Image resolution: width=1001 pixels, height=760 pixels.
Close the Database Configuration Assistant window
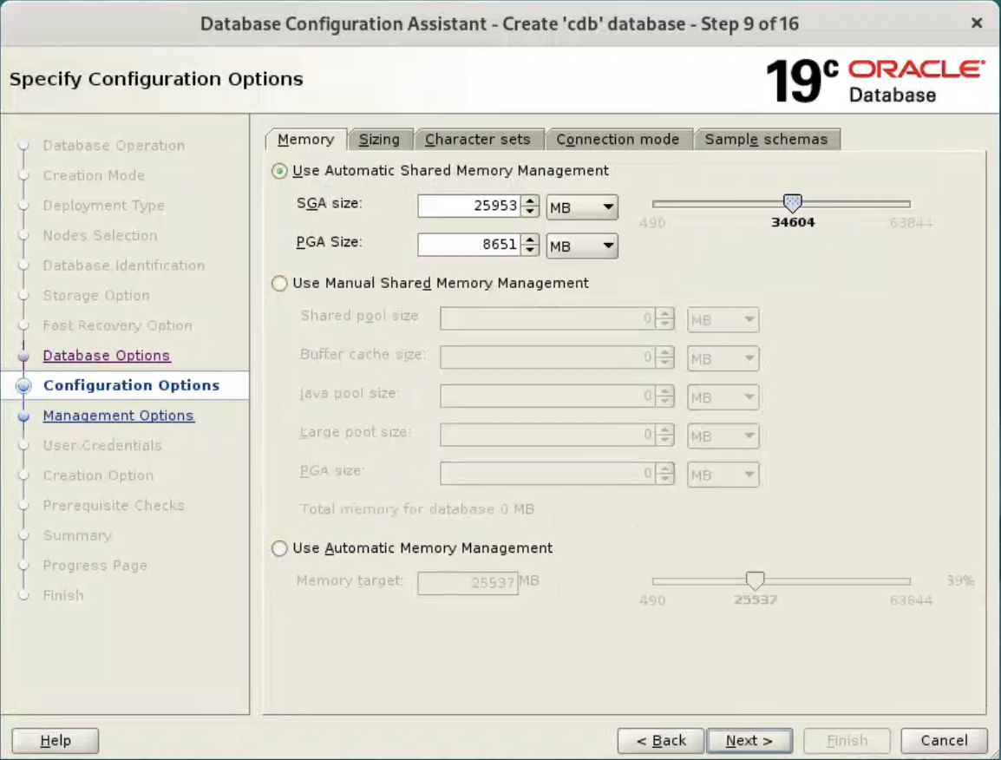(x=977, y=23)
